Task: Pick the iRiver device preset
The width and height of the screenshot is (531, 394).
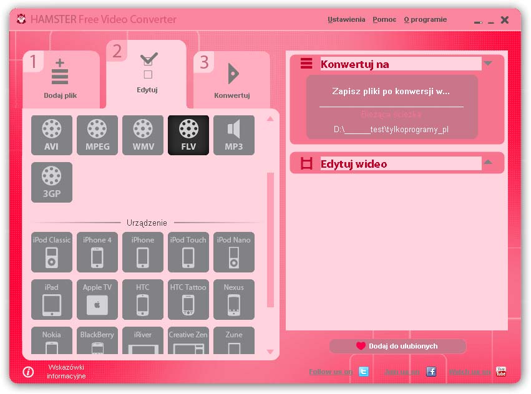Action: [142, 340]
